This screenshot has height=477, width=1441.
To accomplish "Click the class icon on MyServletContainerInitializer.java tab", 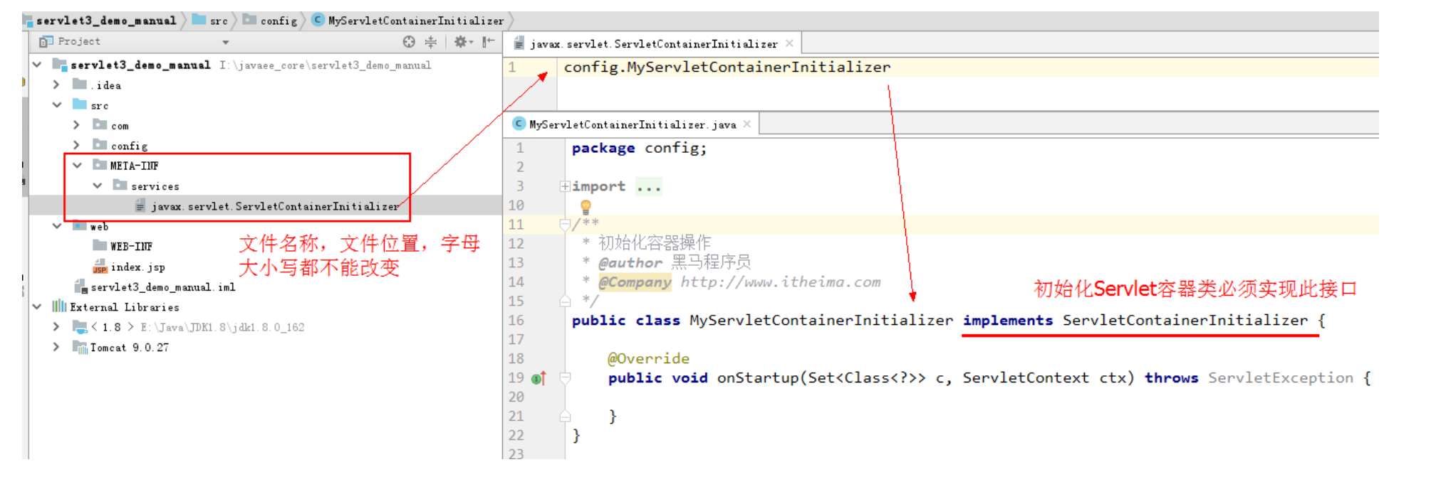I will coord(519,124).
